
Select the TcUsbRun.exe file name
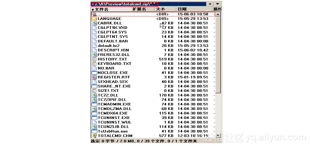pyautogui.click(x=113, y=131)
